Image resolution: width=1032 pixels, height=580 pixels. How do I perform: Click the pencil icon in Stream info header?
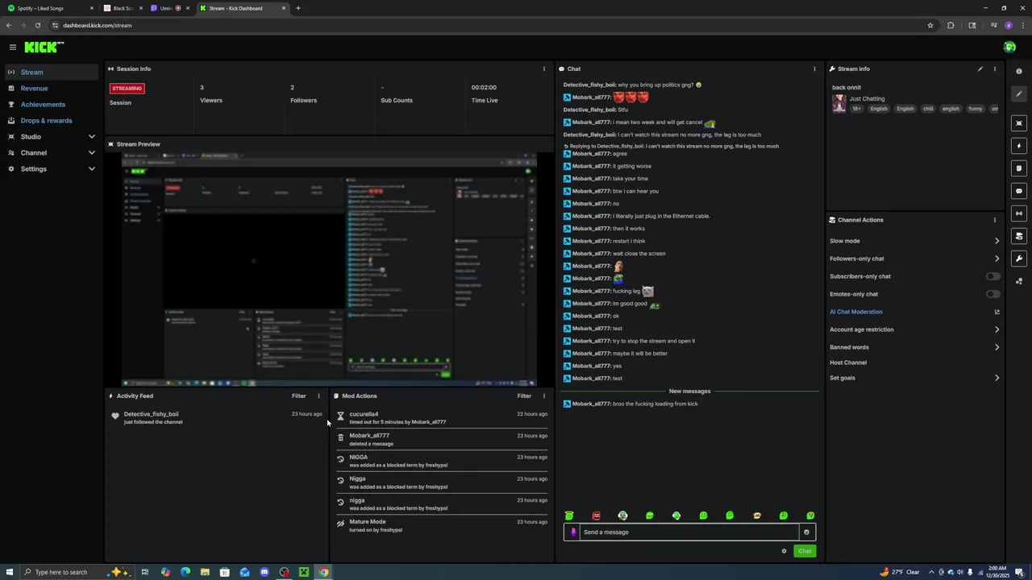click(x=980, y=68)
